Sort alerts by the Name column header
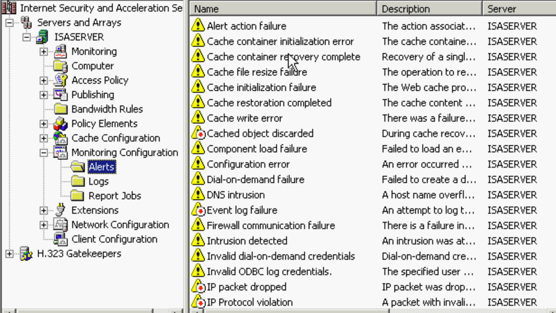 click(283, 9)
